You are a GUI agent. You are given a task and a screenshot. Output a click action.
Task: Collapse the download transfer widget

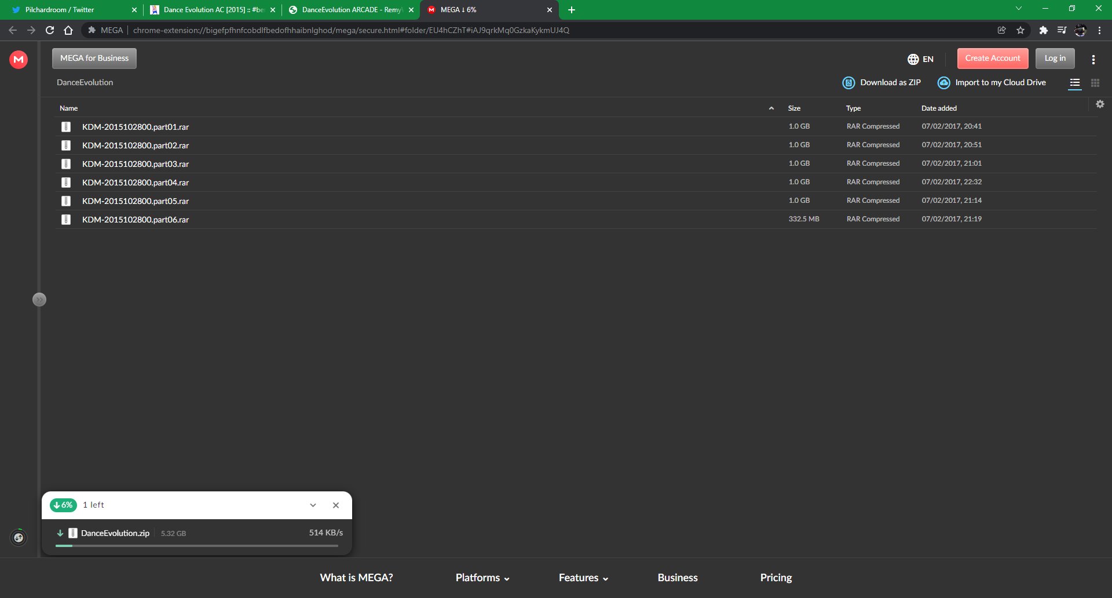click(313, 505)
